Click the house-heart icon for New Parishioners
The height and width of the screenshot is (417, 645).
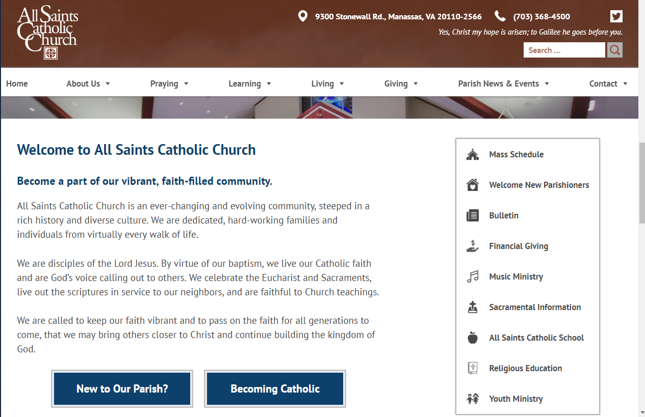point(473,185)
